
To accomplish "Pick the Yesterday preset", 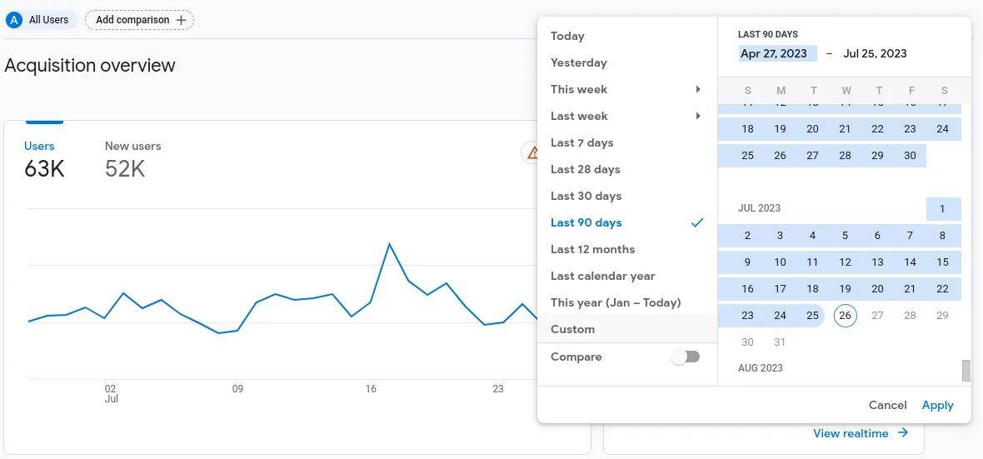I will pyautogui.click(x=578, y=62).
